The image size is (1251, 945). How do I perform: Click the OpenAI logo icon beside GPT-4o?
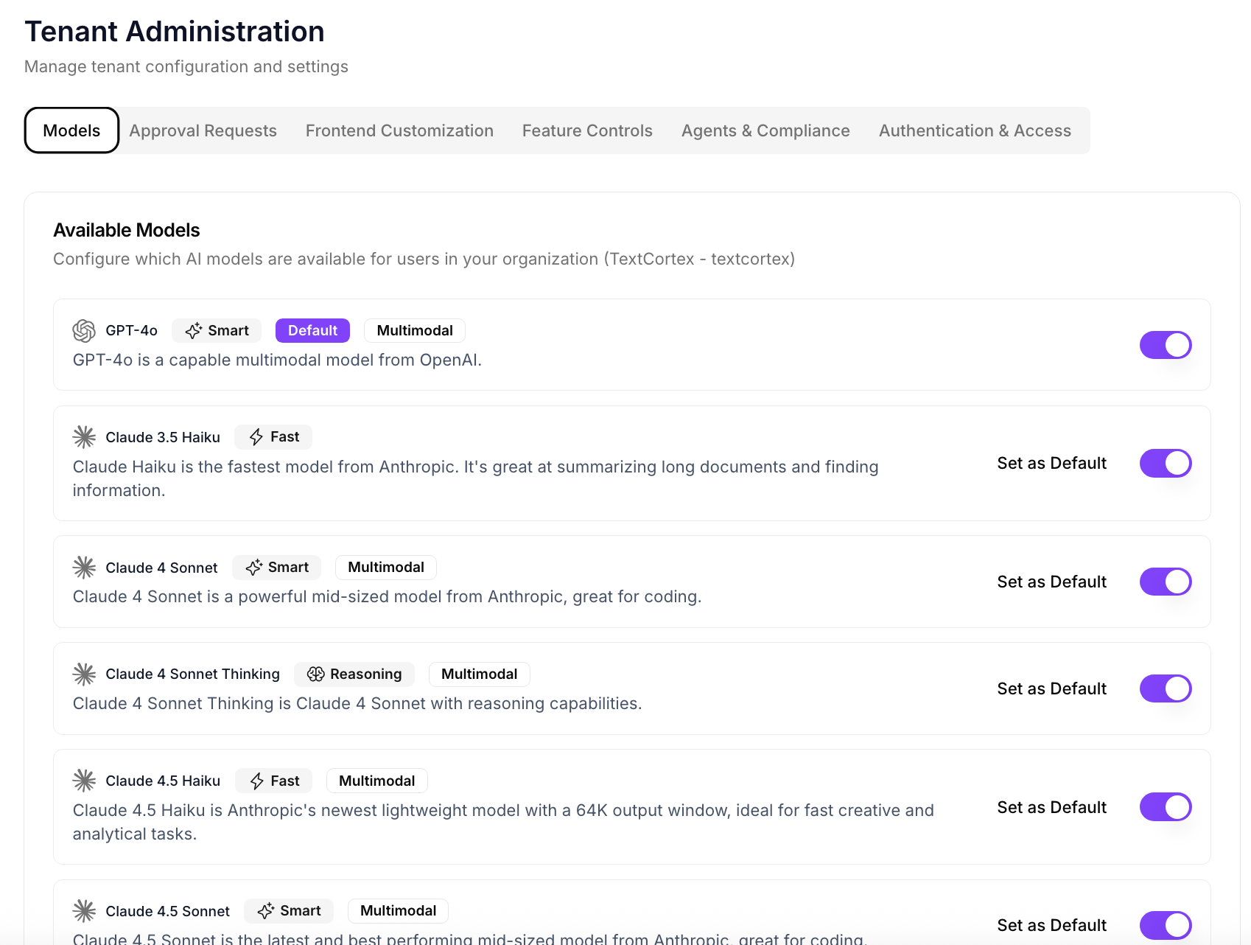[84, 331]
